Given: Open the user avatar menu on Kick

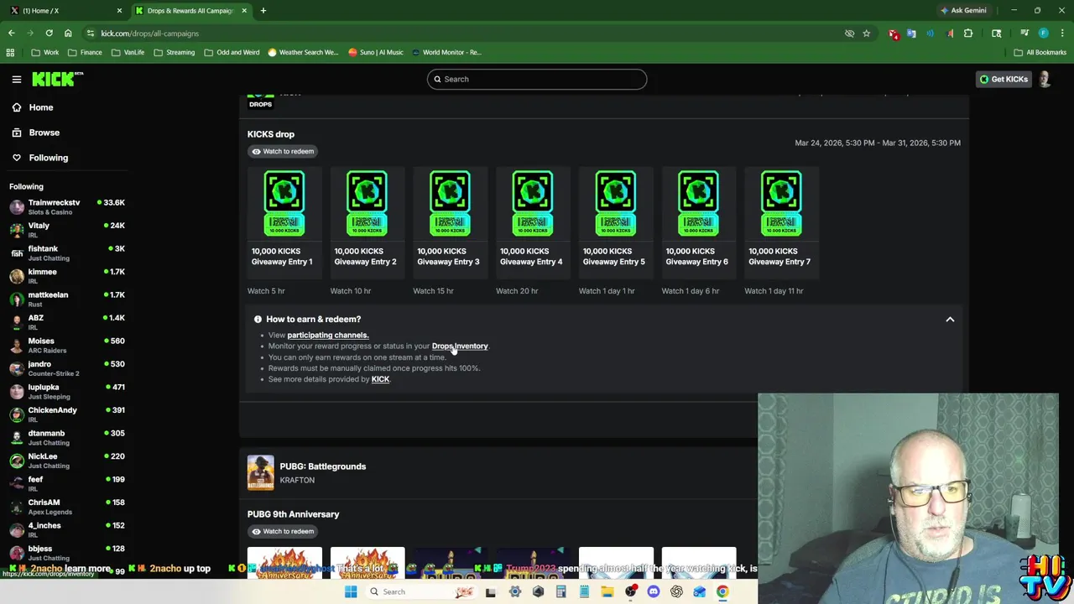Looking at the screenshot, I should click(x=1045, y=79).
